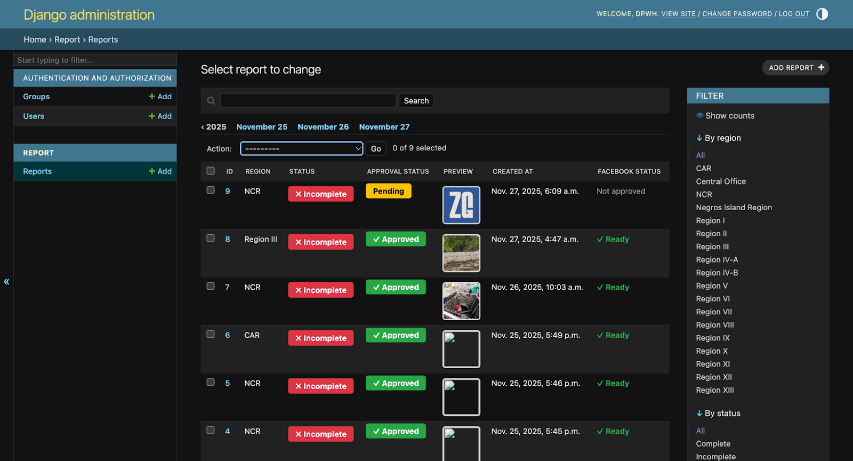Image resolution: width=853 pixels, height=461 pixels.
Task: Filter by date November 26
Action: pyautogui.click(x=323, y=127)
